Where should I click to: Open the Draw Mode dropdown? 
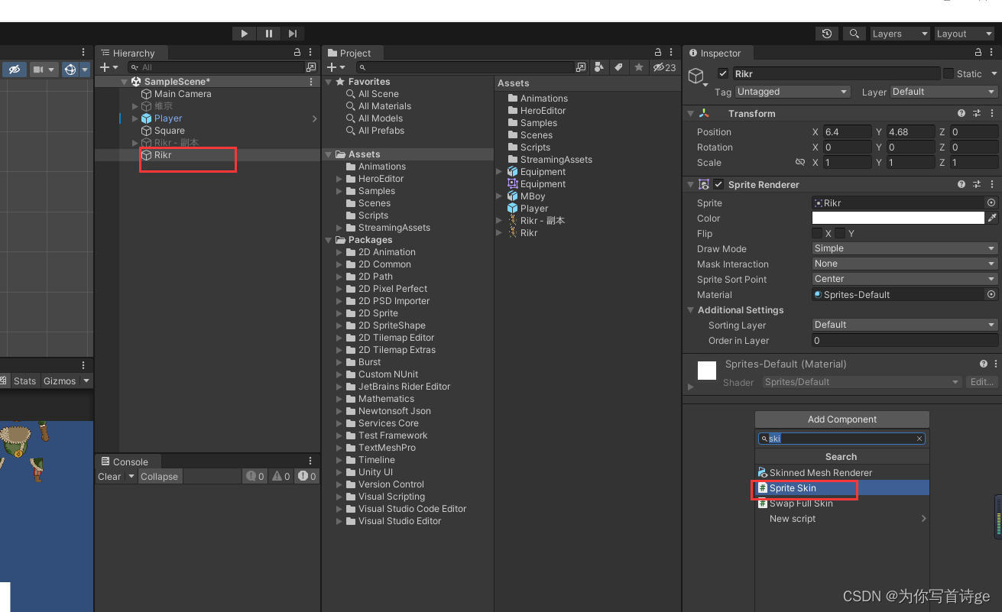905,248
